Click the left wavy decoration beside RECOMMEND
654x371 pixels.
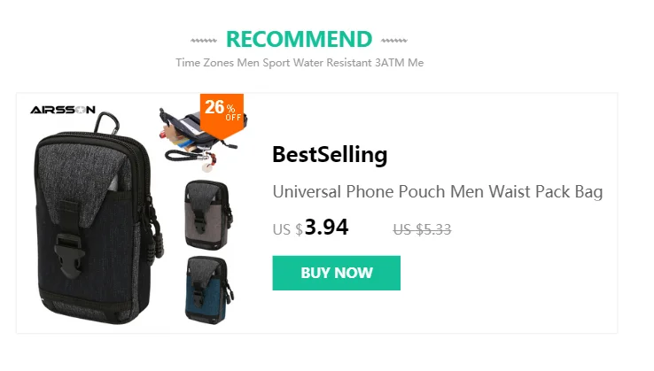click(x=204, y=41)
